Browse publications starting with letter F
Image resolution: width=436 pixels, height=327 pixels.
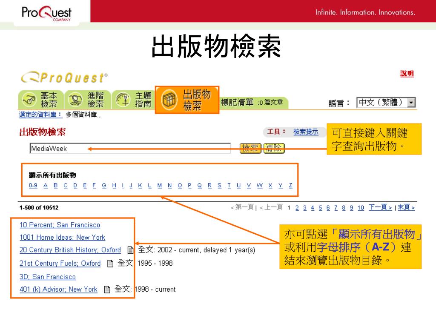tap(94, 186)
